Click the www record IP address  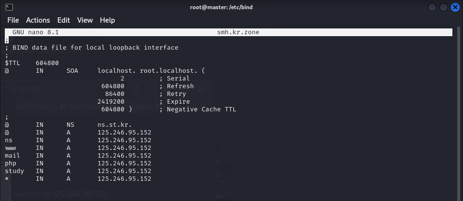pyautogui.click(x=124, y=147)
